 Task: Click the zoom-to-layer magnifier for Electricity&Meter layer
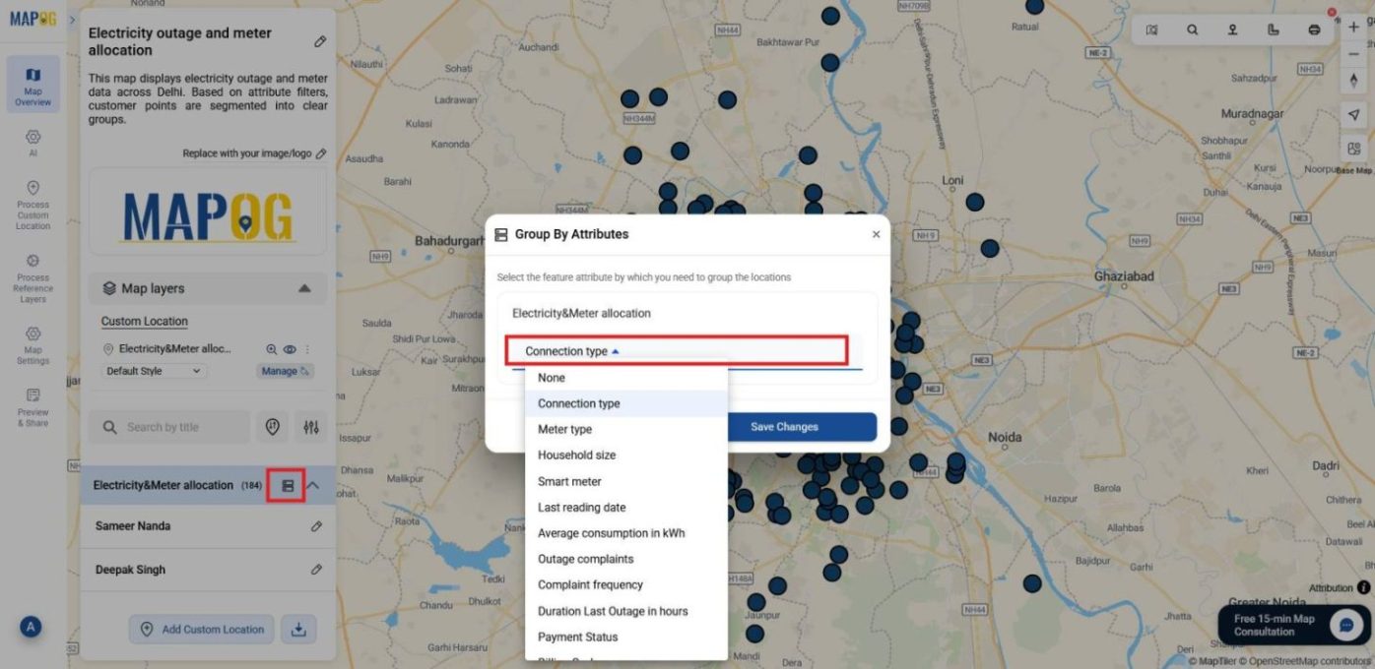click(270, 349)
